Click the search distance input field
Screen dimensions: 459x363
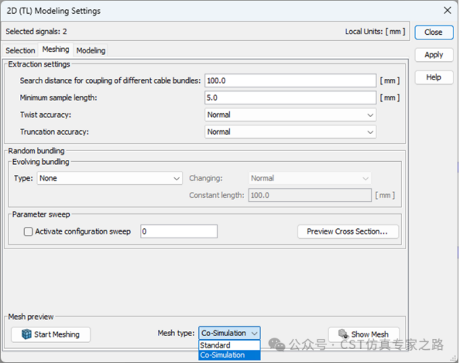point(290,81)
